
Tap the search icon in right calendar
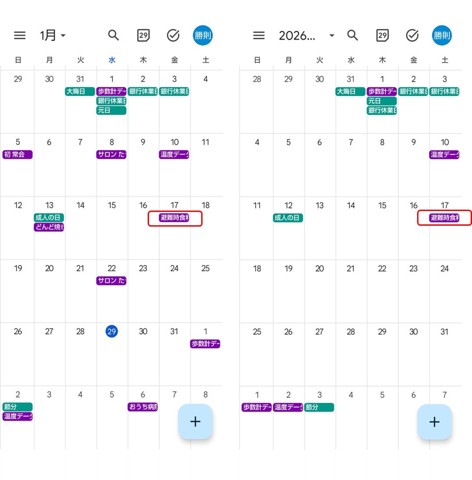click(x=352, y=35)
